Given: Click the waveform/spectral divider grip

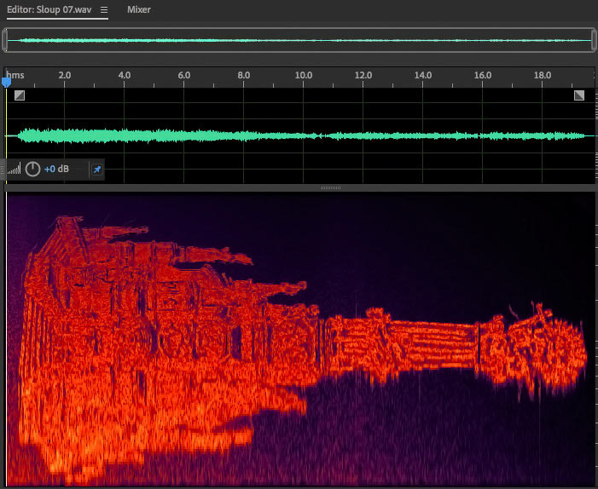Looking at the screenshot, I should click(331, 187).
